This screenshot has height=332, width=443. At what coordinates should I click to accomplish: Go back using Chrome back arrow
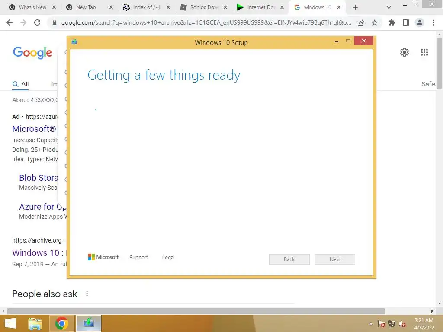click(10, 22)
